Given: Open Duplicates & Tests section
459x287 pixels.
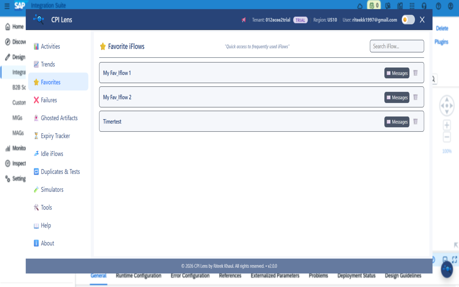Looking at the screenshot, I should 60,171.
